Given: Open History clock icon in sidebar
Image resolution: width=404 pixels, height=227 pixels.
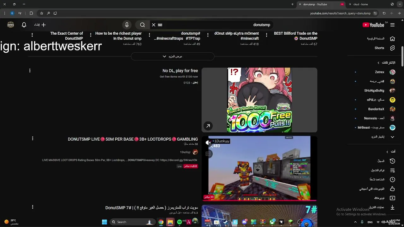Looking at the screenshot, I should (392, 161).
